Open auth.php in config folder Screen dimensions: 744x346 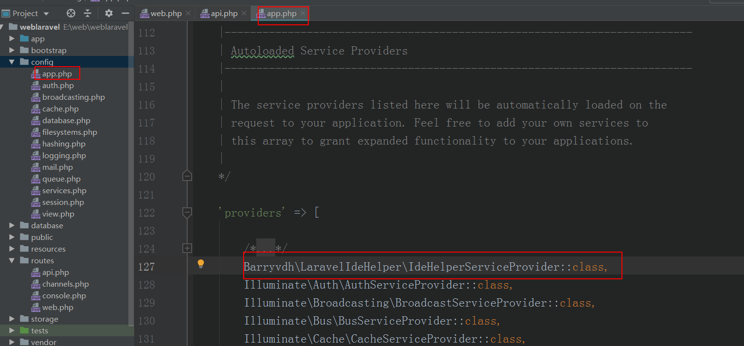click(58, 86)
